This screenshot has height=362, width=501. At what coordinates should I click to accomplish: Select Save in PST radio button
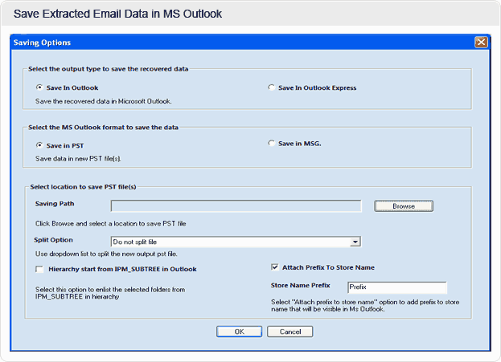tap(39, 145)
